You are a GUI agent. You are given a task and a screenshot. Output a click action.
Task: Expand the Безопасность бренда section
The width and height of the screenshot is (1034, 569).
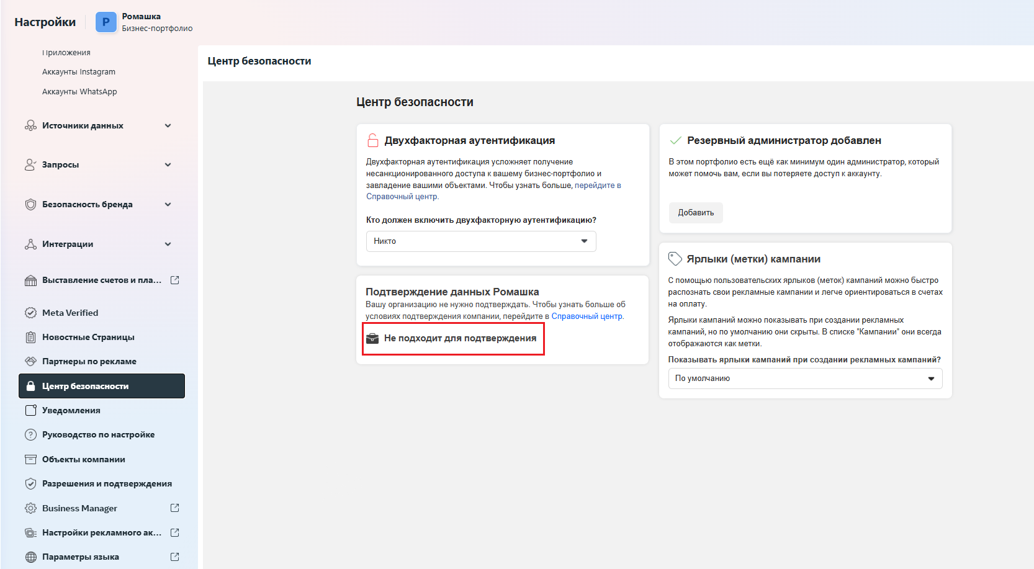click(168, 204)
